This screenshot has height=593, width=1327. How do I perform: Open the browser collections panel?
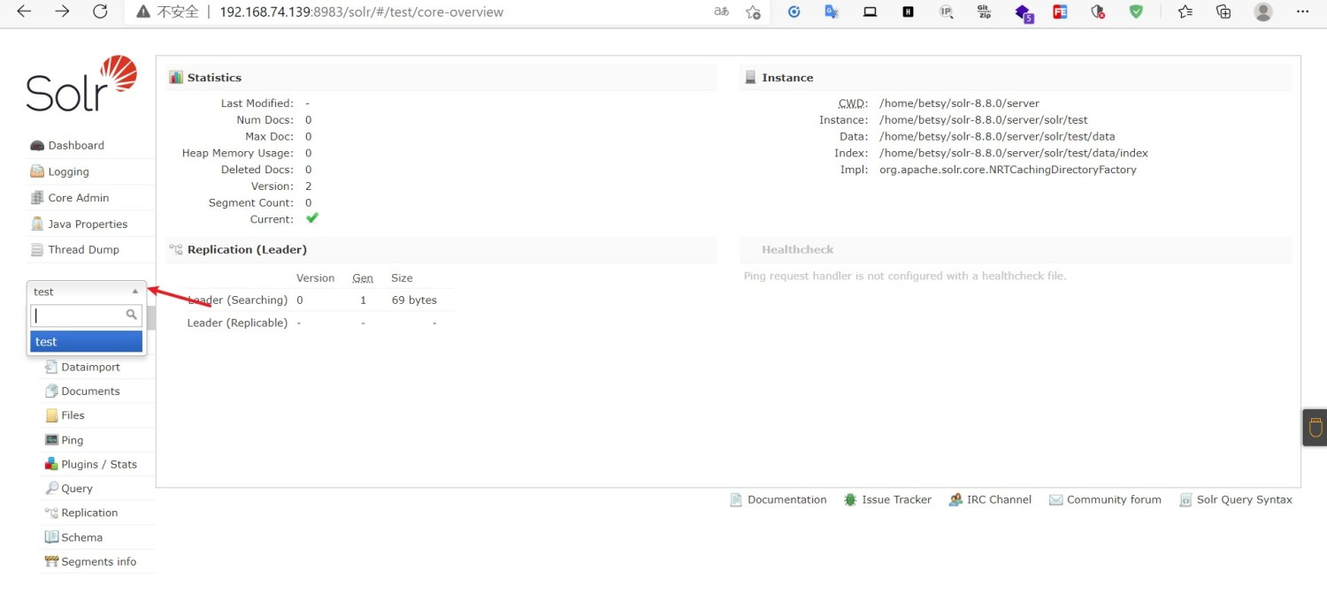tap(1224, 11)
